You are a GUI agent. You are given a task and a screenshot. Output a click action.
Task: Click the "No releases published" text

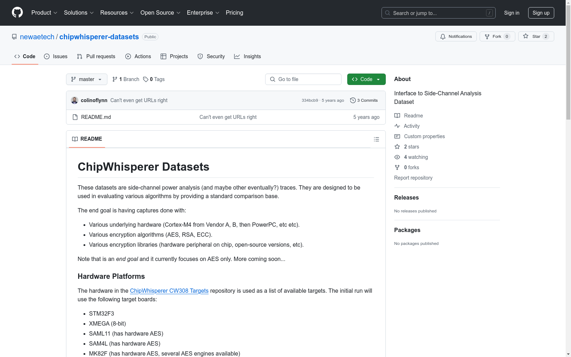415,211
